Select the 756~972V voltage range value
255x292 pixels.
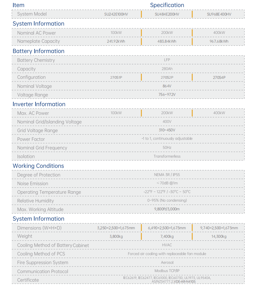pos(167,95)
